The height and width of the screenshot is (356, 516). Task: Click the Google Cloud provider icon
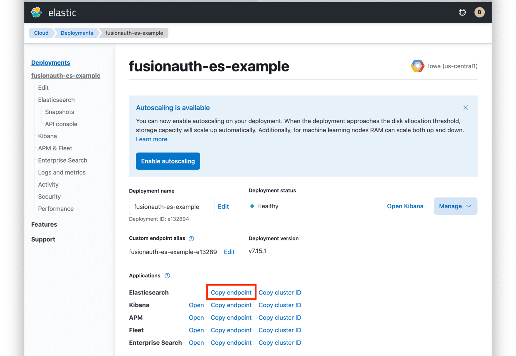417,66
